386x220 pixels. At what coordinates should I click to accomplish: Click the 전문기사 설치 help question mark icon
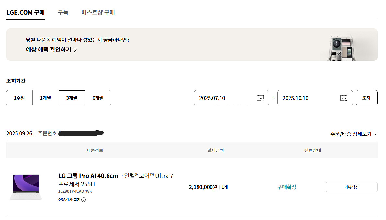pyautogui.click(x=84, y=200)
